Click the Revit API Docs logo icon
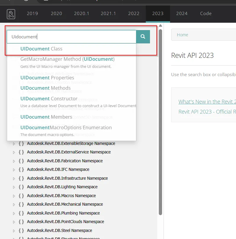Viewport: 236px width, 239px height. [x=11, y=14]
